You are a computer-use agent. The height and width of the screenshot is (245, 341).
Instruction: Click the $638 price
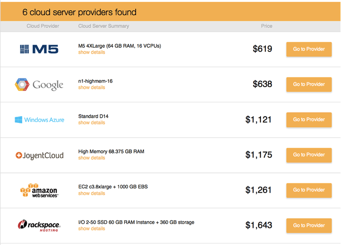pyautogui.click(x=262, y=84)
